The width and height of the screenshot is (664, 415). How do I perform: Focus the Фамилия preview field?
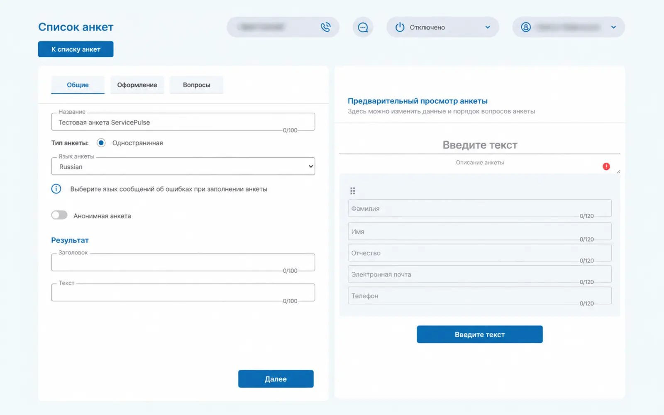pyautogui.click(x=480, y=208)
